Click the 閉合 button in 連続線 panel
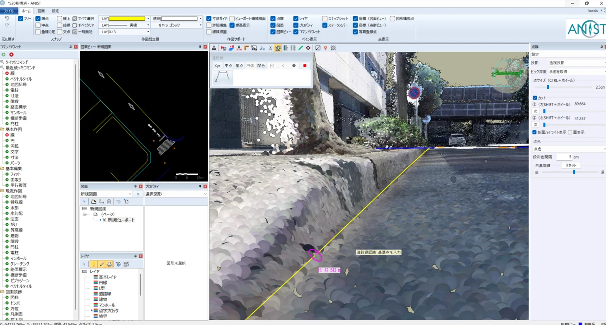 click(x=261, y=66)
